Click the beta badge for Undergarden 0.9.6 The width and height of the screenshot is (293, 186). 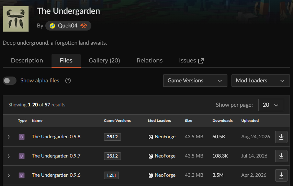click(x=22, y=175)
